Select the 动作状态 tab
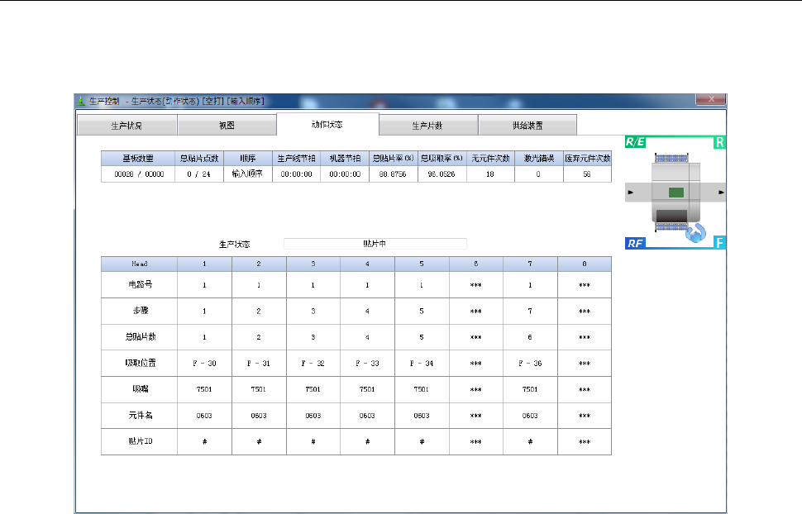 pyautogui.click(x=327, y=124)
